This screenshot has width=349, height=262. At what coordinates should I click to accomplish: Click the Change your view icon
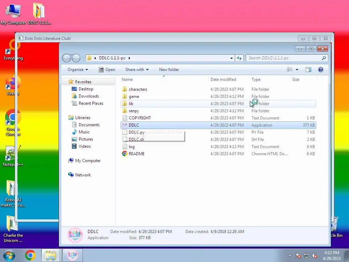pyautogui.click(x=290, y=70)
